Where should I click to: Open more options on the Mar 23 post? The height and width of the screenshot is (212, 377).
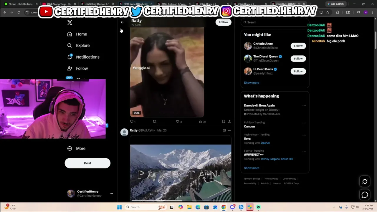tap(229, 130)
